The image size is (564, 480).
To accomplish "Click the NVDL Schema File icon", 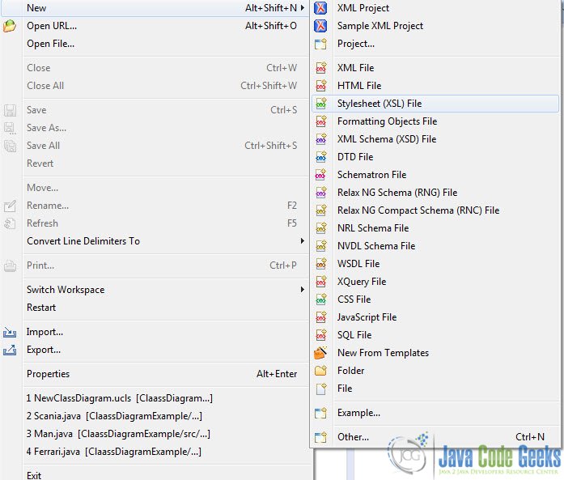I will (x=320, y=246).
